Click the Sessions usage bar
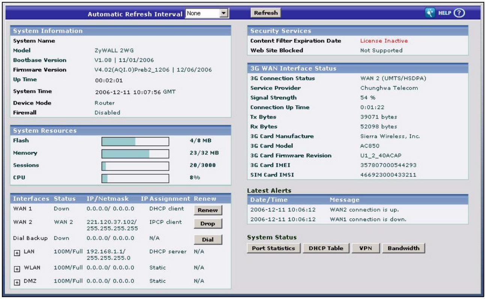The image size is (485, 299). (x=136, y=166)
